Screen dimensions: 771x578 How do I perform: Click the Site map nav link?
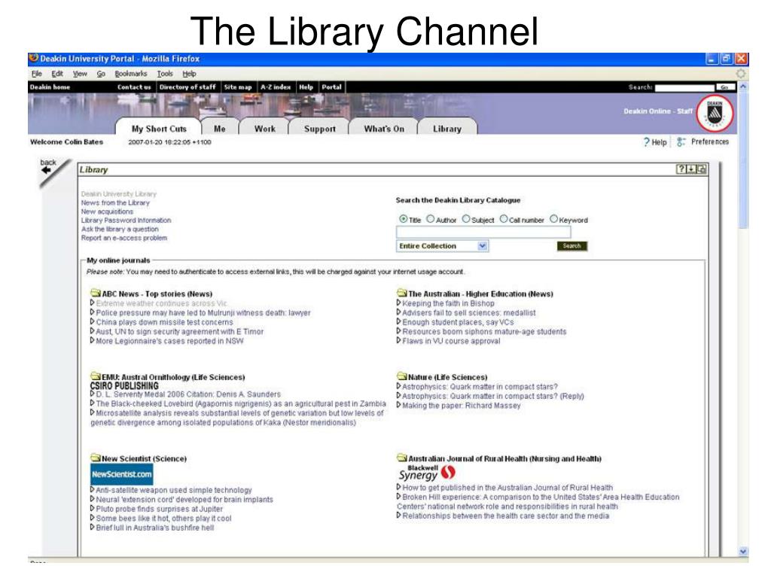pos(237,87)
